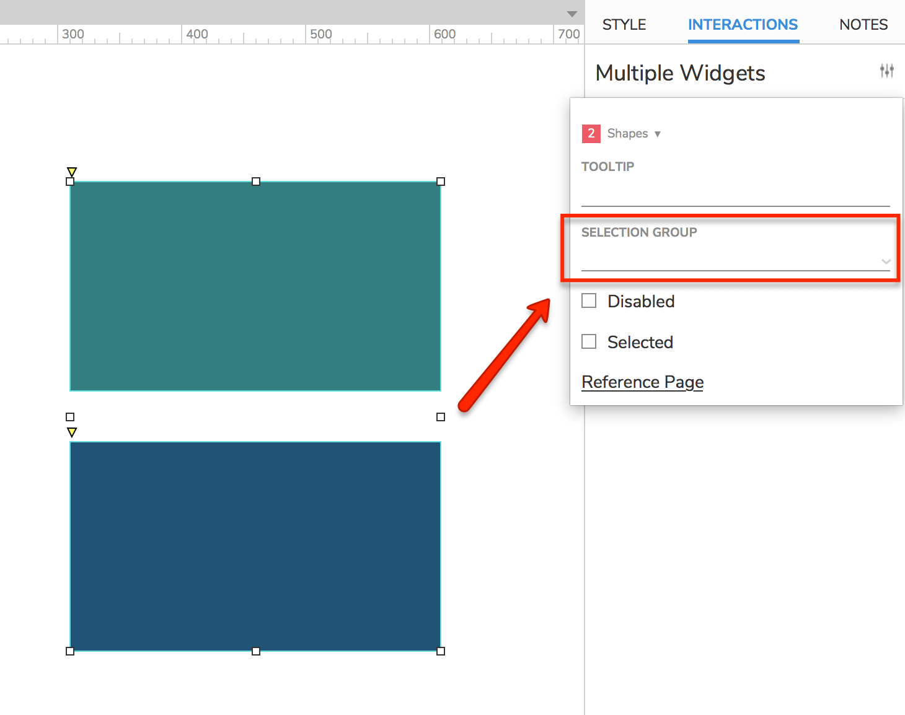Click into the Tooltip text field
Screen dimensions: 905x715
pos(735,195)
